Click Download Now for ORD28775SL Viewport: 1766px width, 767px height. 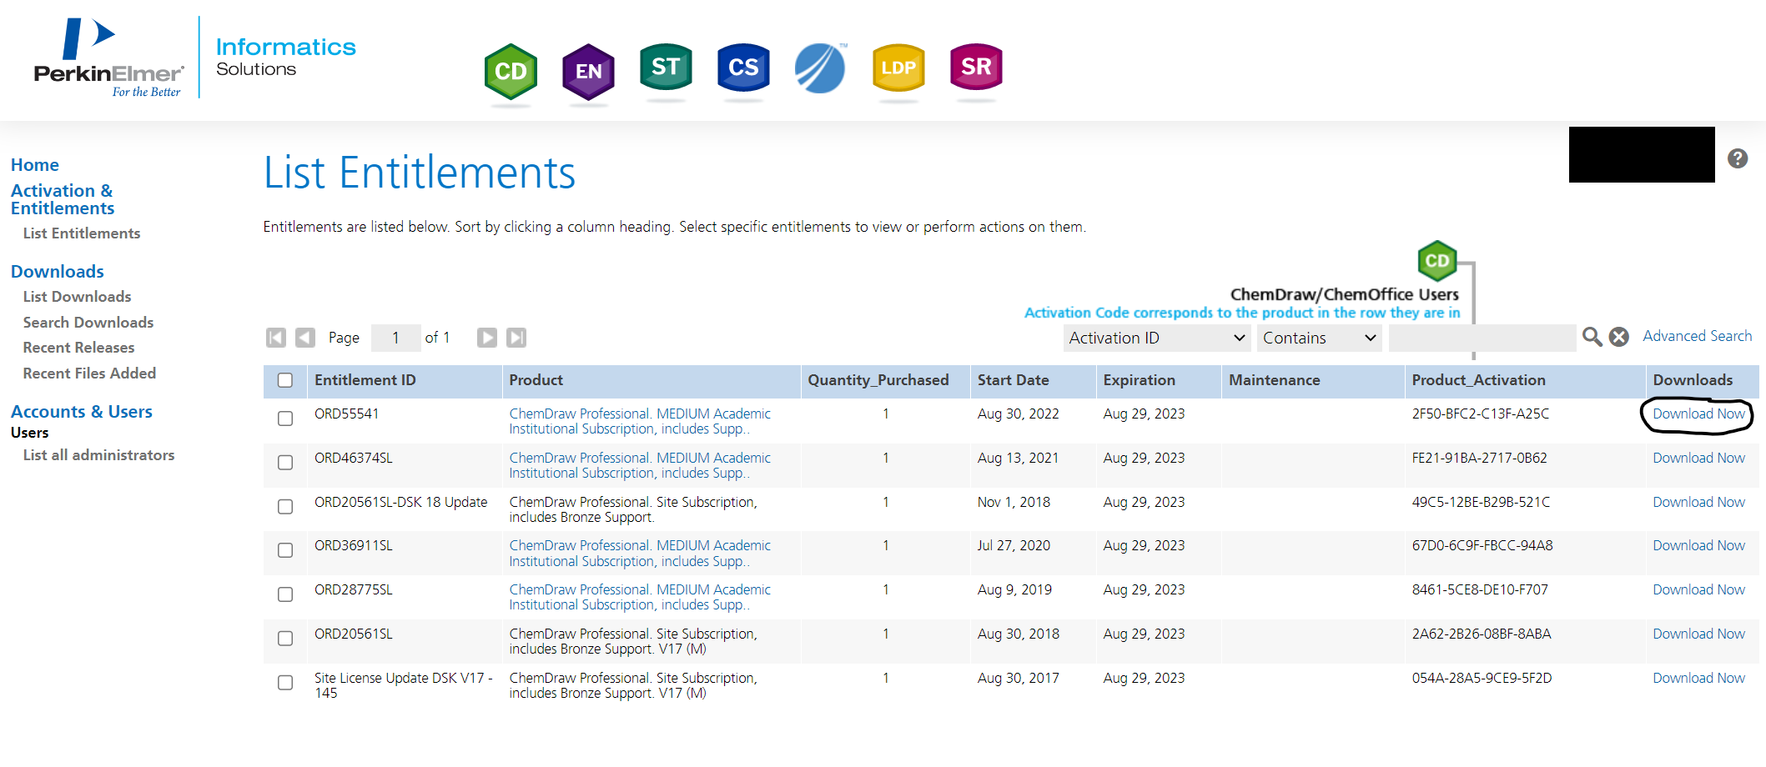click(1699, 589)
